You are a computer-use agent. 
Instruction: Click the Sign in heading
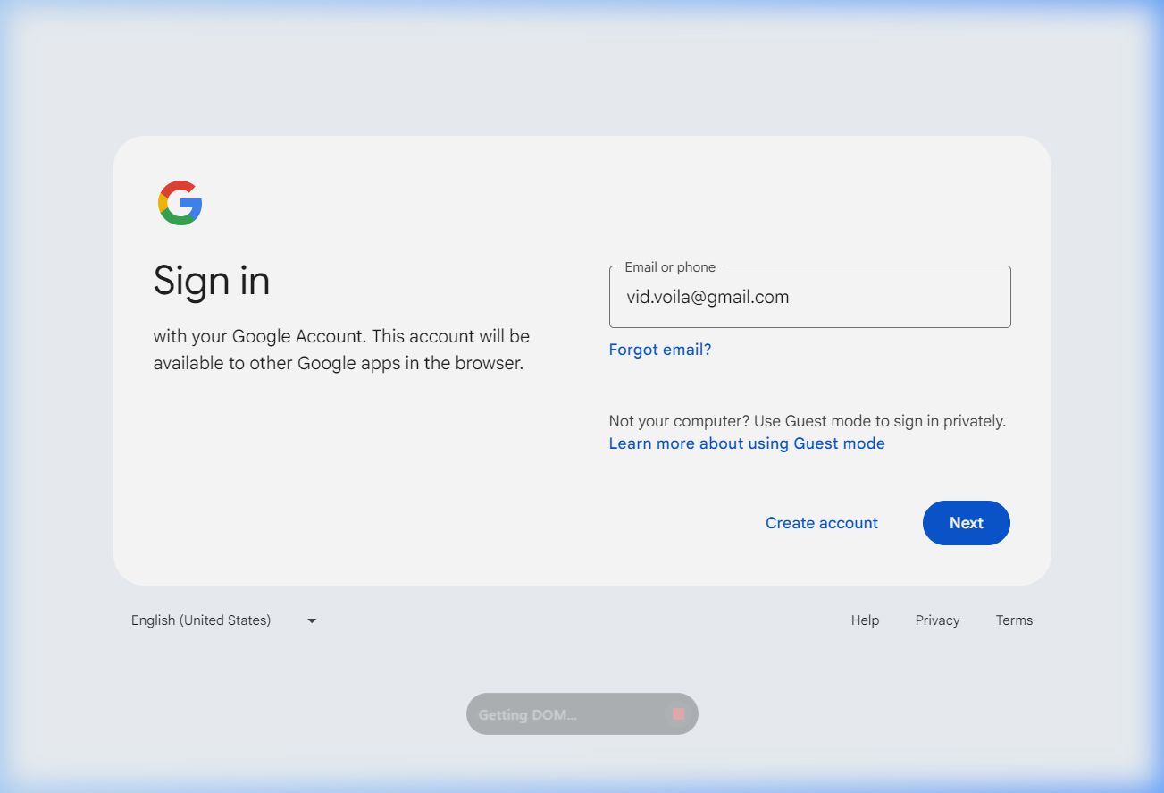tap(212, 281)
